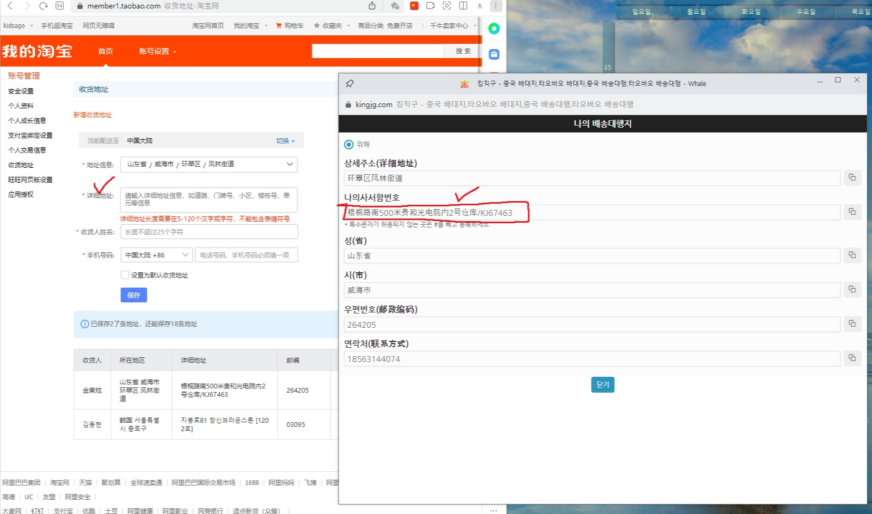Click the 手机逛淘宝 link
872x514 pixels.
(x=57, y=25)
